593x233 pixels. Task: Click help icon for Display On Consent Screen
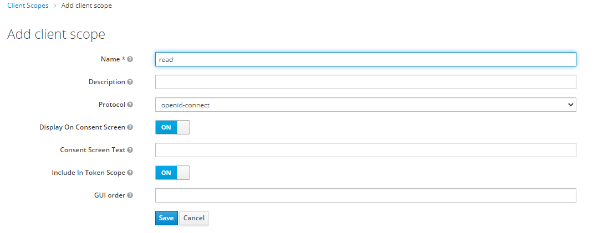130,127
